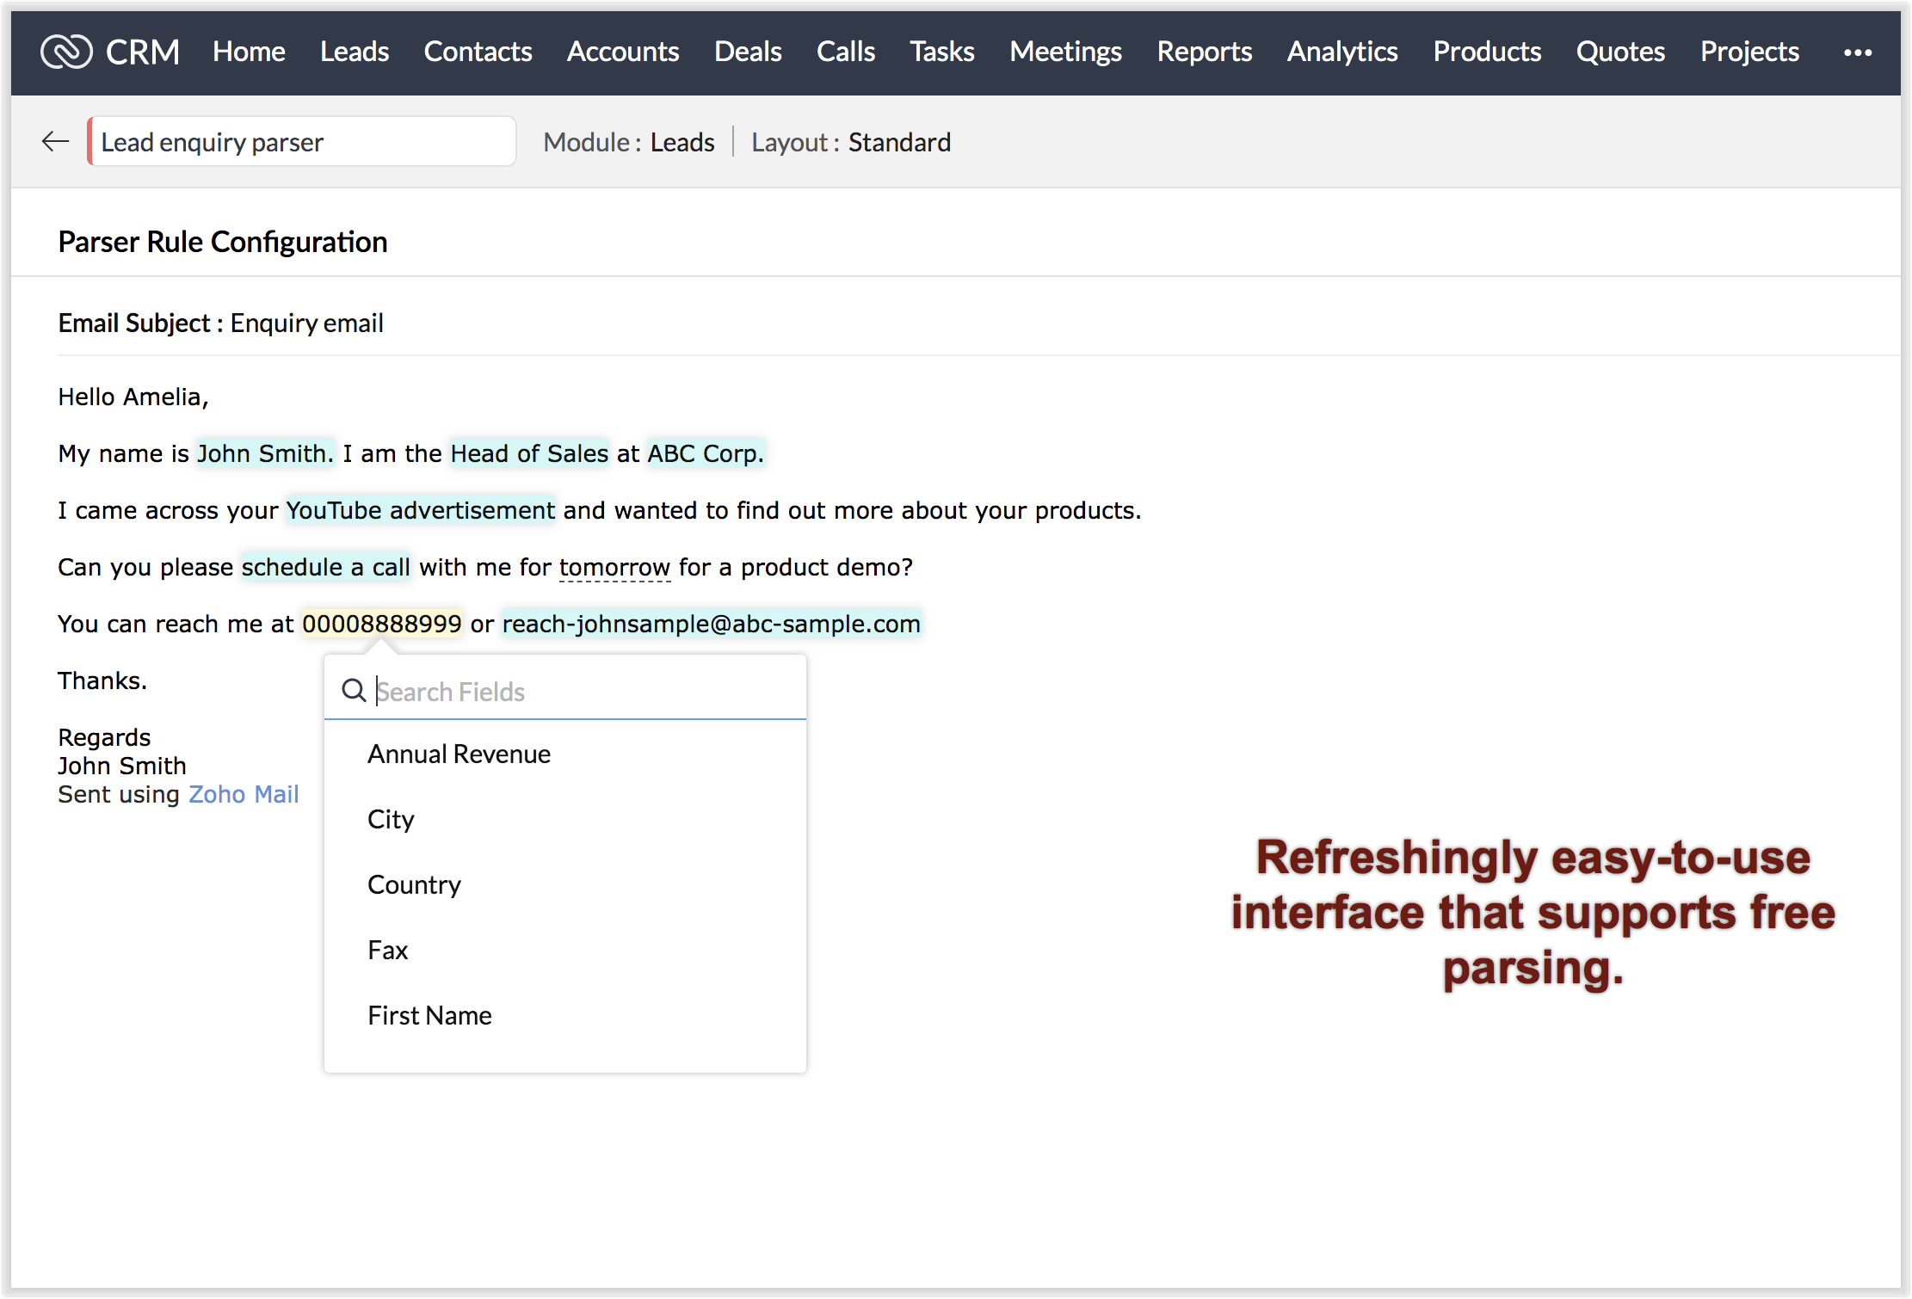Click the highlighted email address
Viewport: 1912px width, 1299px height.
click(711, 624)
